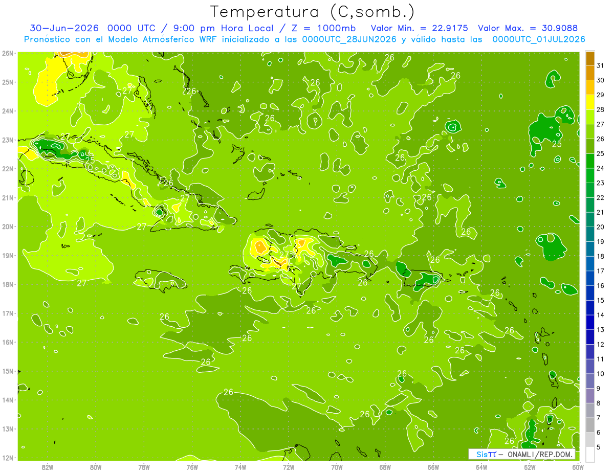Viewport: 614px width, 474px height.
Task: Click the 20N latitude axis label
Action: tap(8, 227)
